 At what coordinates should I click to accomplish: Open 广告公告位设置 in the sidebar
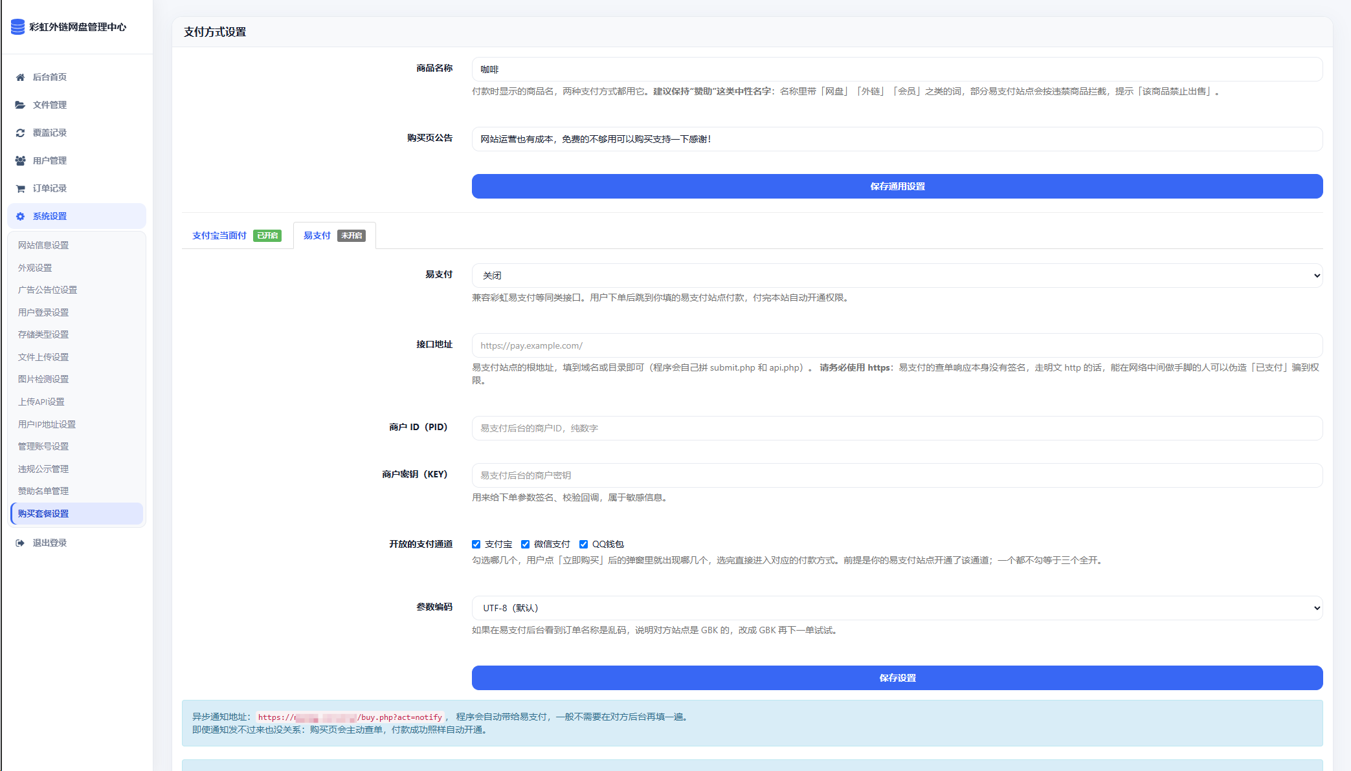pos(47,290)
